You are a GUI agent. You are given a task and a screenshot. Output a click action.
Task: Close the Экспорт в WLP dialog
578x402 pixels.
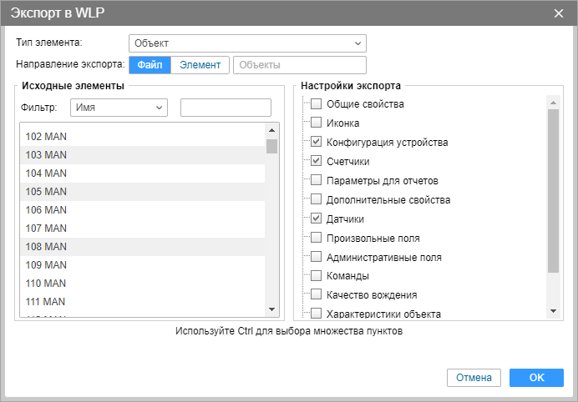(x=559, y=13)
